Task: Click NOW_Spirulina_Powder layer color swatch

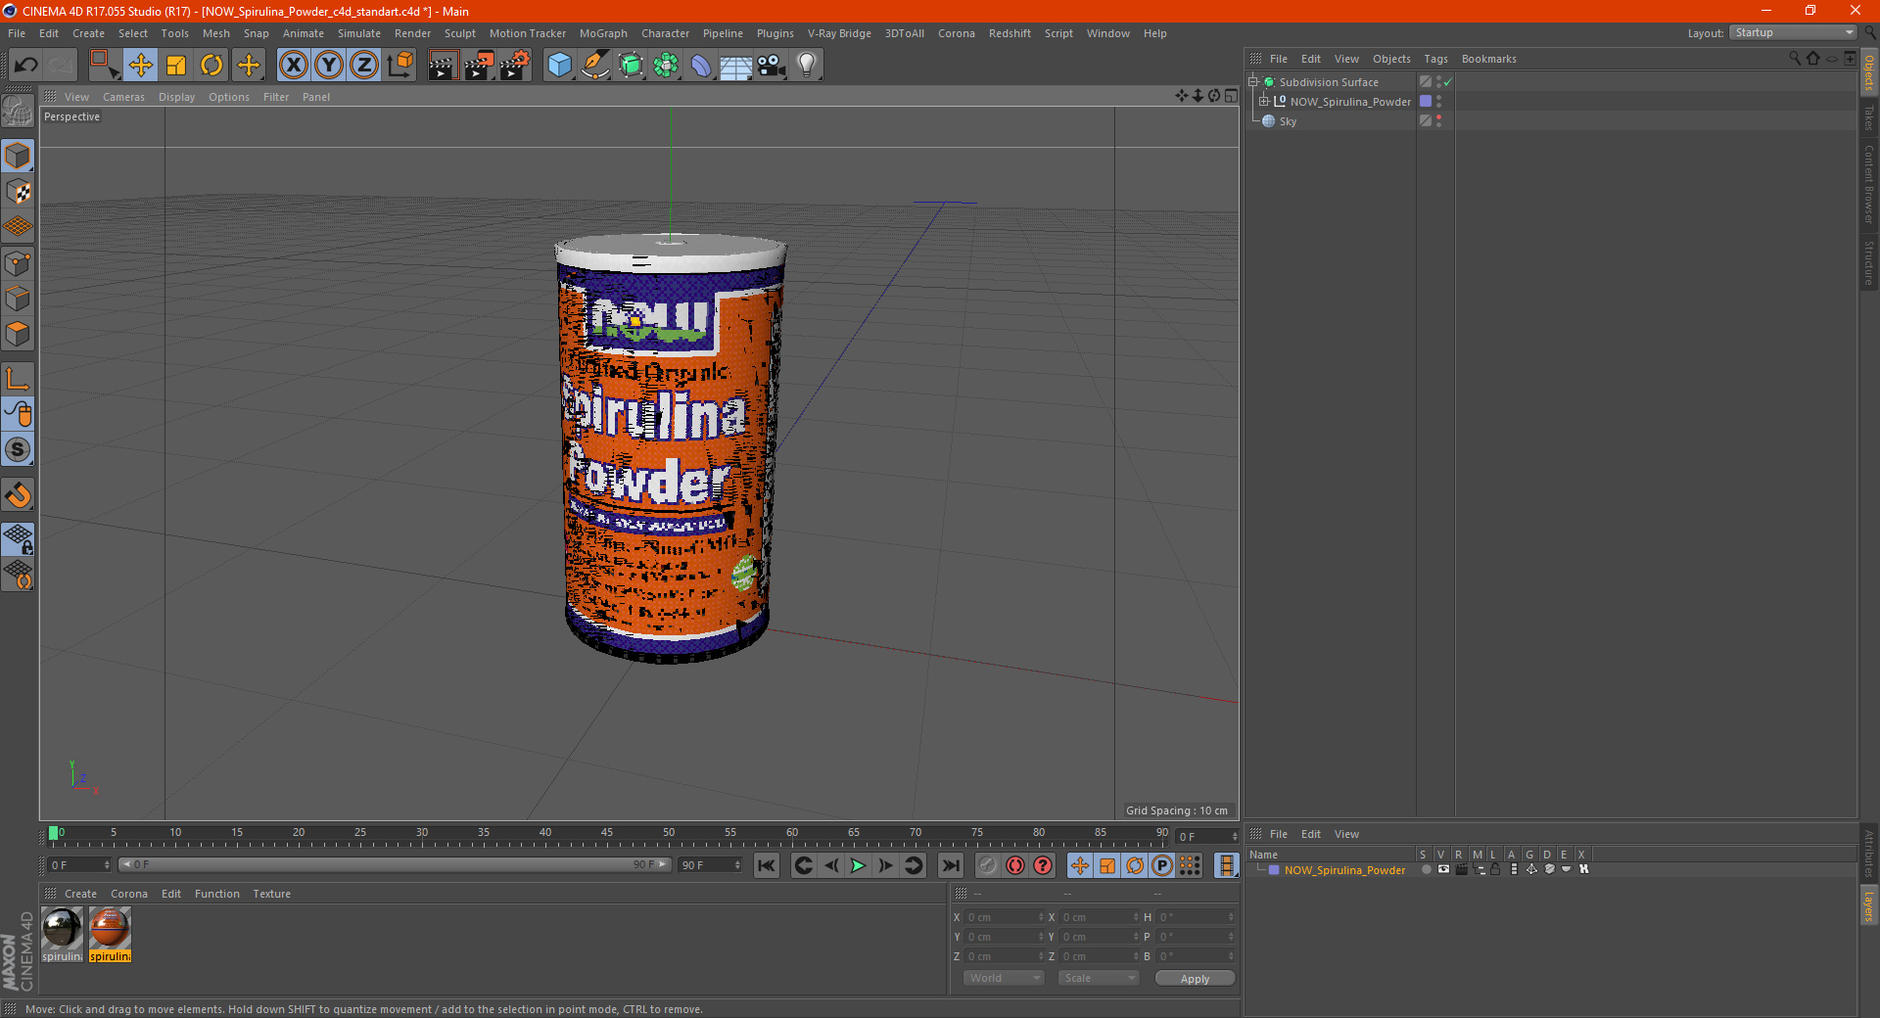Action: pos(1274,870)
